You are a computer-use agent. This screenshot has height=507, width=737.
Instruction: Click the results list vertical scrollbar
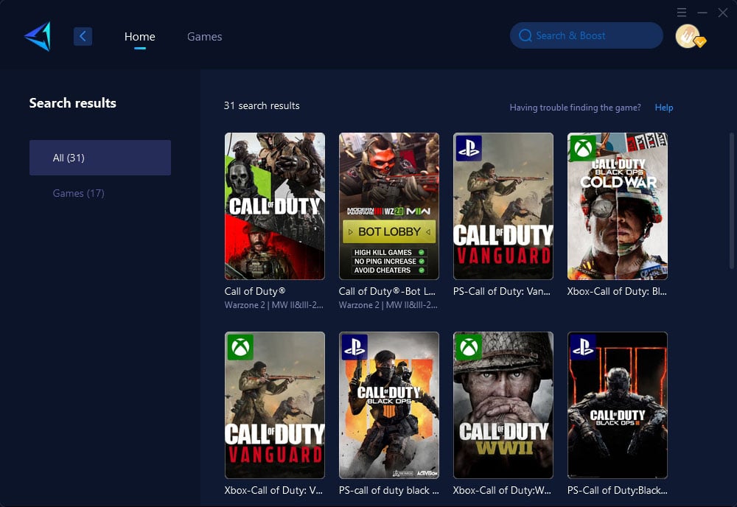click(731, 201)
